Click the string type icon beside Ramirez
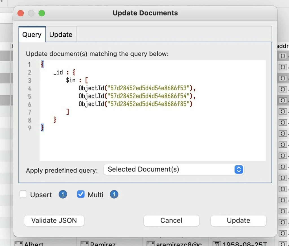Image resolution: width=289 pixels, height=246 pixels. point(85,244)
